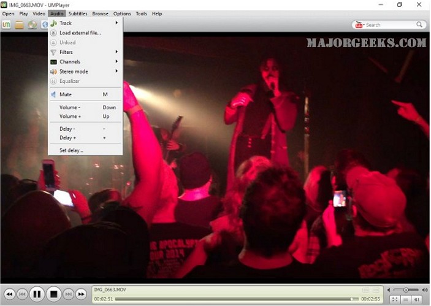Viewport: 431px width, 306px height.
Task: Click the Load external file icon
Action: click(x=53, y=33)
